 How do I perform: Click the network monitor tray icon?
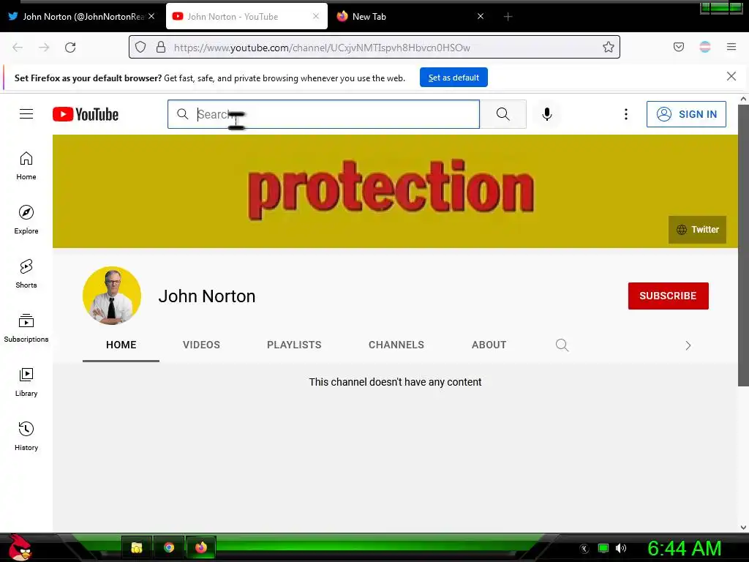(x=603, y=548)
